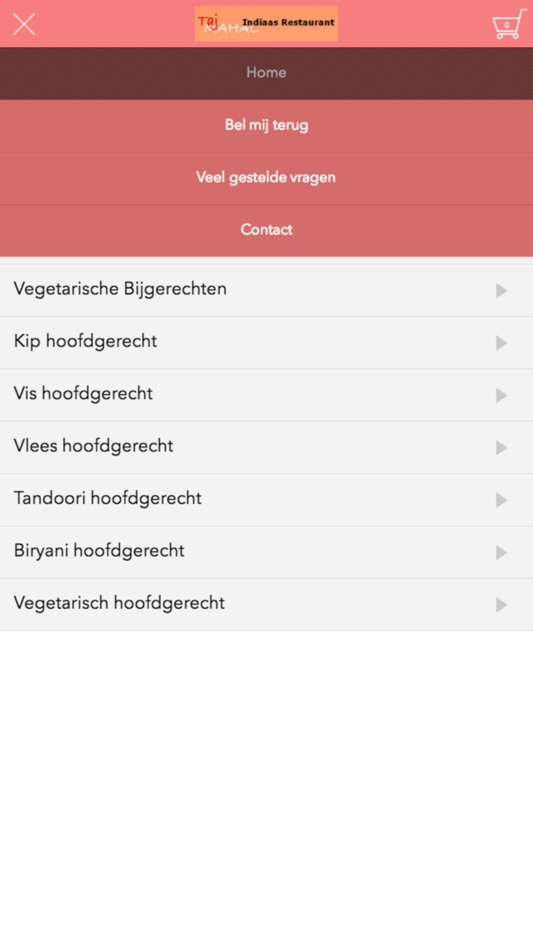The height and width of the screenshot is (948, 533).
Task: Go to Home in the menu
Action: coord(266,73)
